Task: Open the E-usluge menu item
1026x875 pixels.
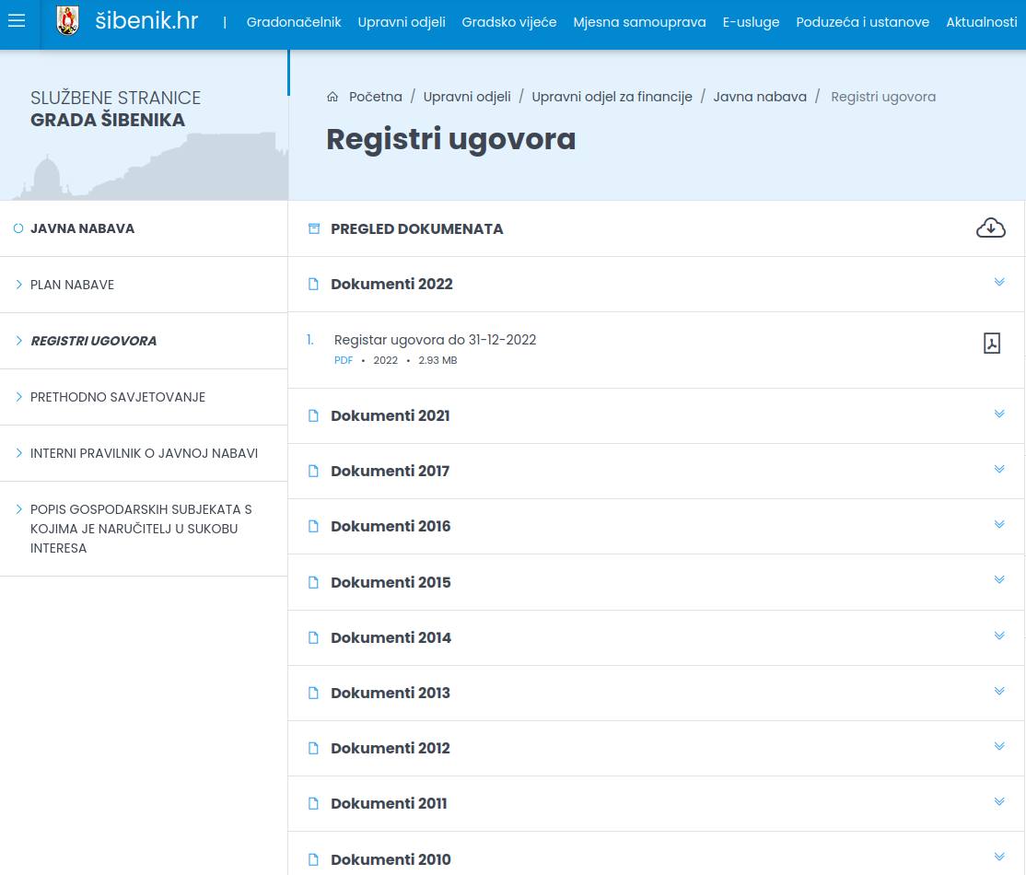Action: pyautogui.click(x=751, y=22)
